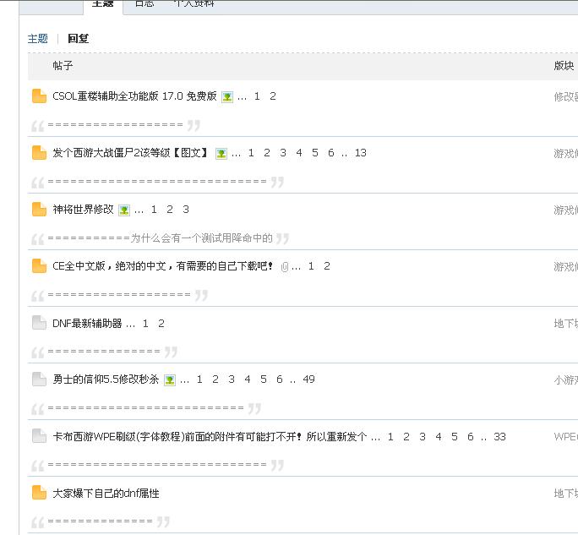
Task: Go to page 2 of DNF最新辅助器 thread
Action: [x=161, y=324]
